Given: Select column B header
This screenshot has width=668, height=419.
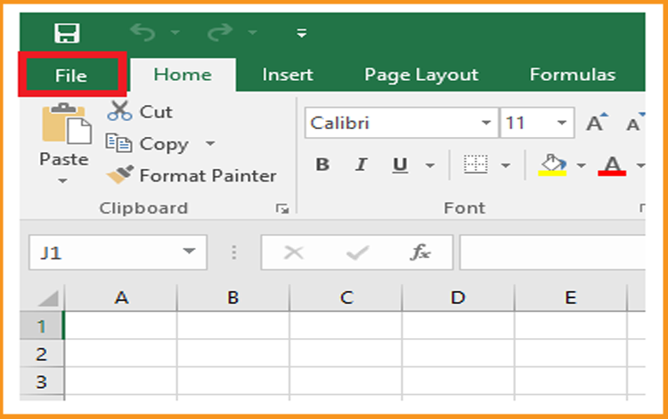Looking at the screenshot, I should (233, 297).
